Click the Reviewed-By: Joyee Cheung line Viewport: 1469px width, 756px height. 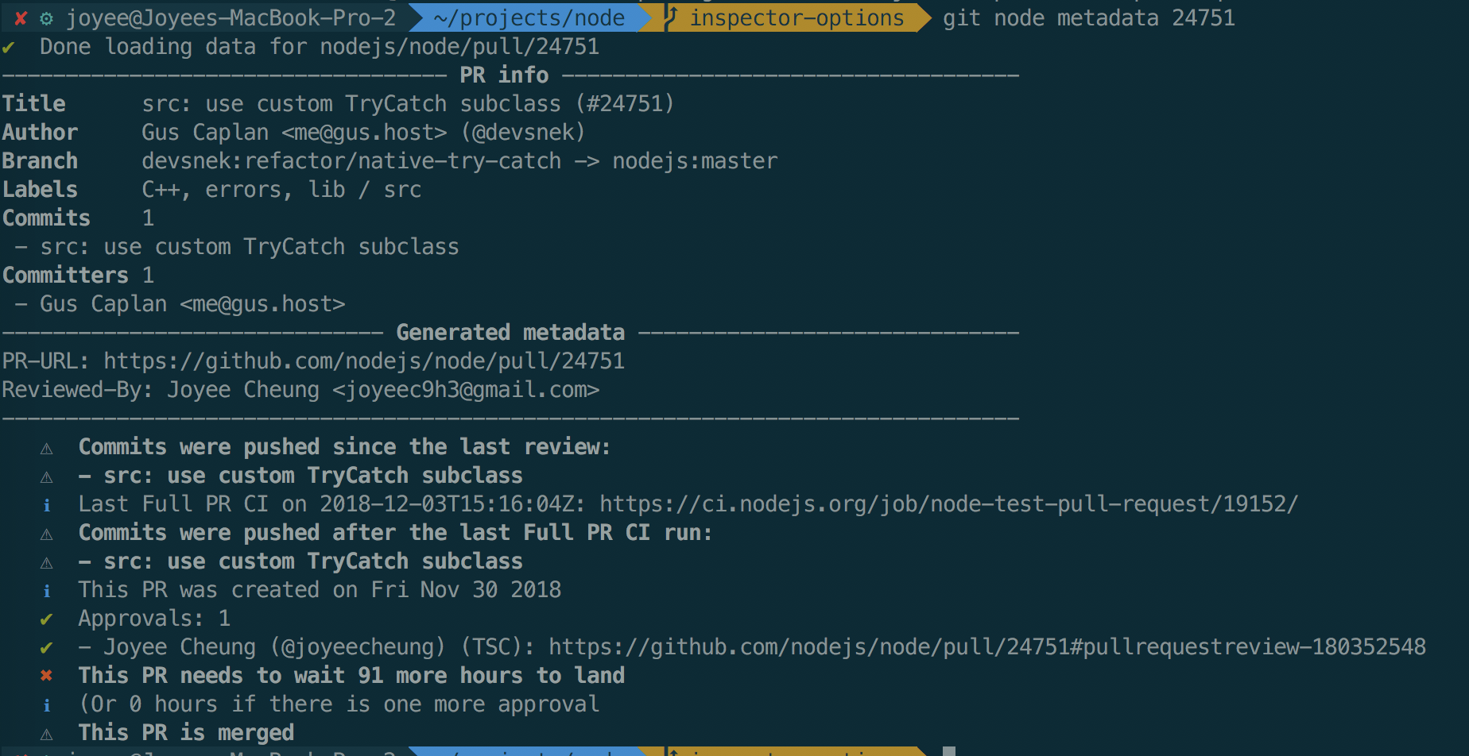pos(300,390)
